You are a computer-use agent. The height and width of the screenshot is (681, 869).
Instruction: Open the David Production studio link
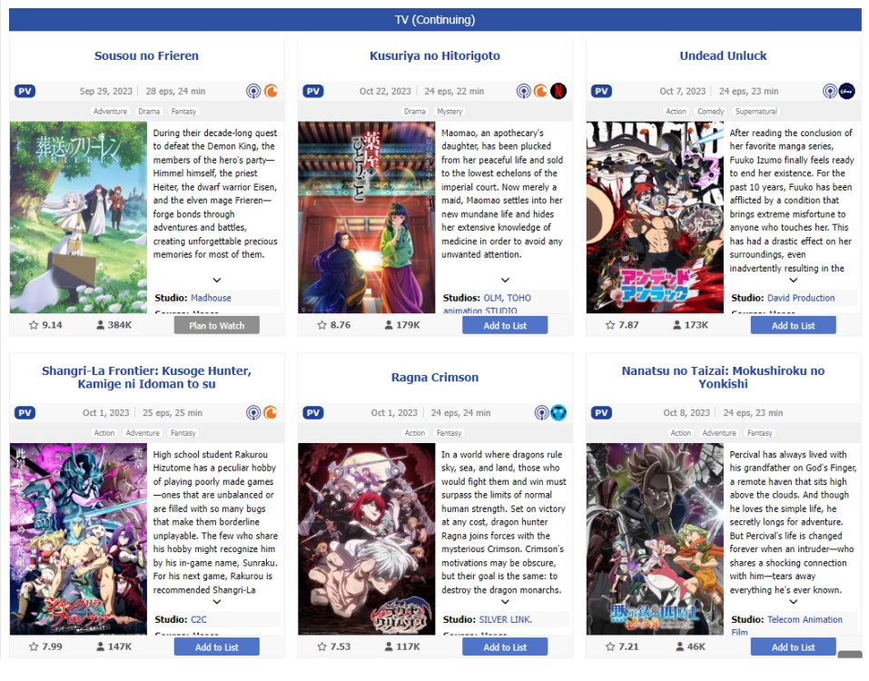point(801,298)
